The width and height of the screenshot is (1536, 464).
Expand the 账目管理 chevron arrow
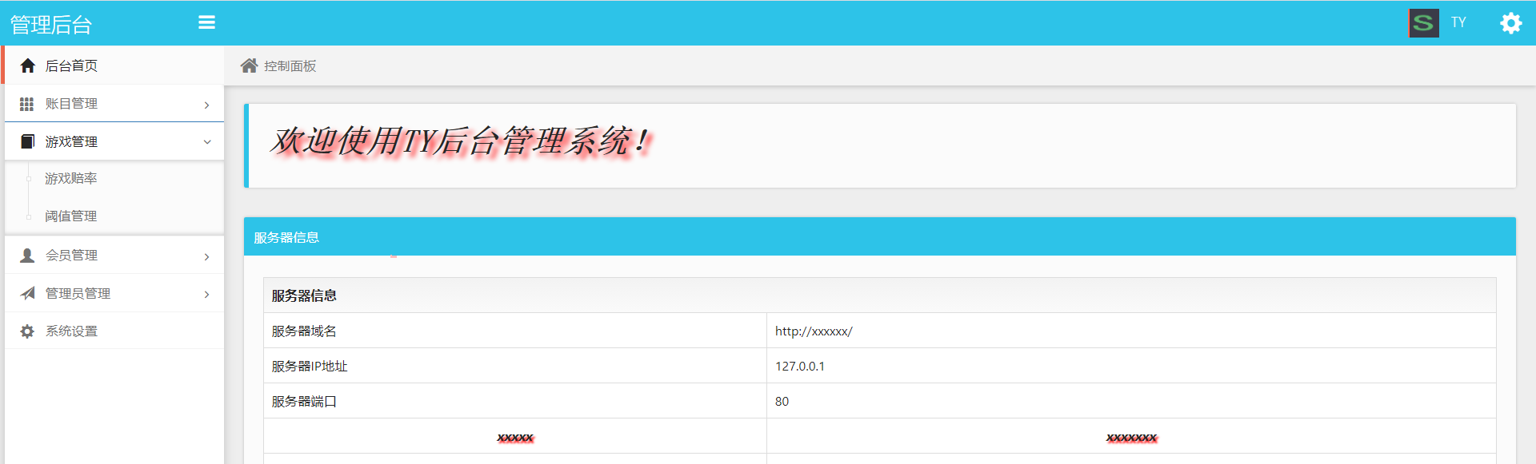[206, 105]
